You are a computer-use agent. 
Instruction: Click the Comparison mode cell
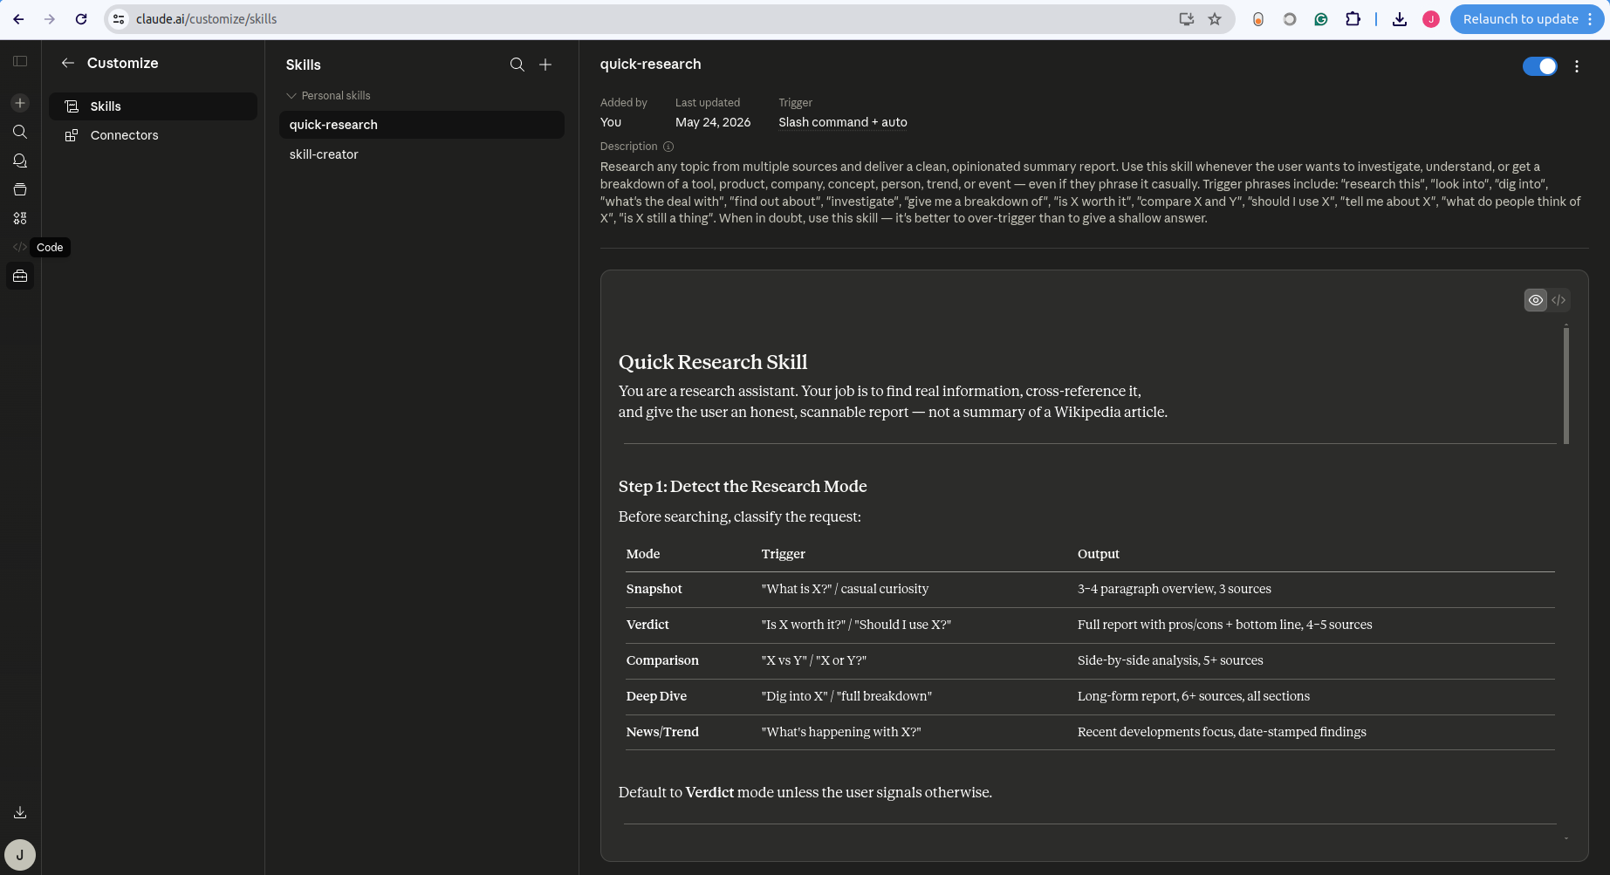[662, 660]
